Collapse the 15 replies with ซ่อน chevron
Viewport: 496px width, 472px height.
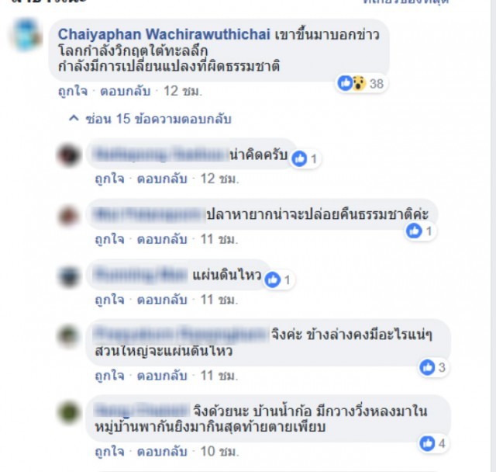click(x=150, y=119)
